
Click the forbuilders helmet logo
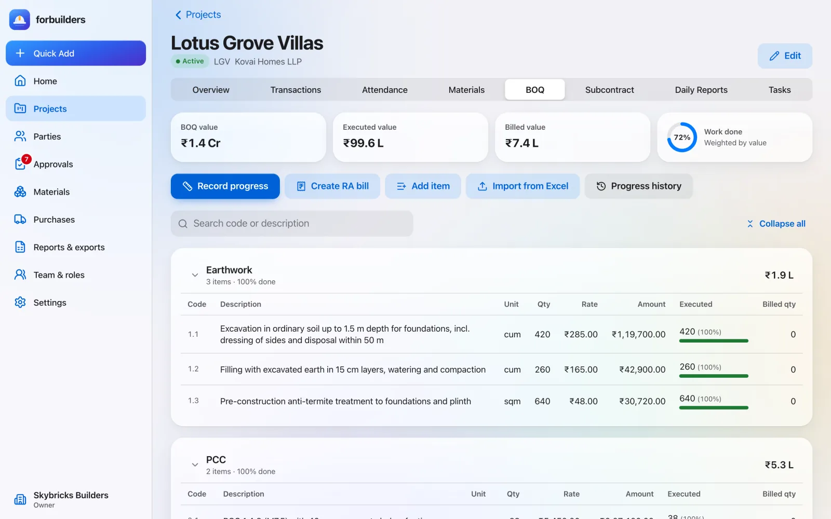(20, 20)
